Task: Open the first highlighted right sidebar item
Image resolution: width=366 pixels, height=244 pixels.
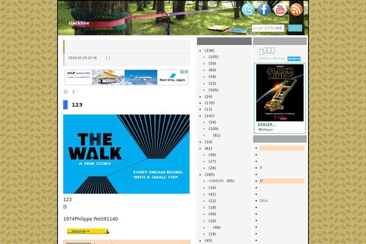Action: [282, 148]
